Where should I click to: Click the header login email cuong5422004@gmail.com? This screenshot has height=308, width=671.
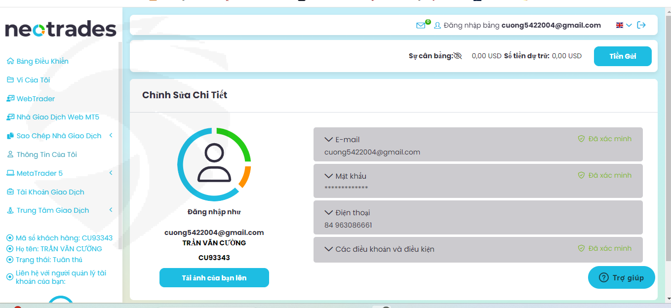[x=551, y=25]
